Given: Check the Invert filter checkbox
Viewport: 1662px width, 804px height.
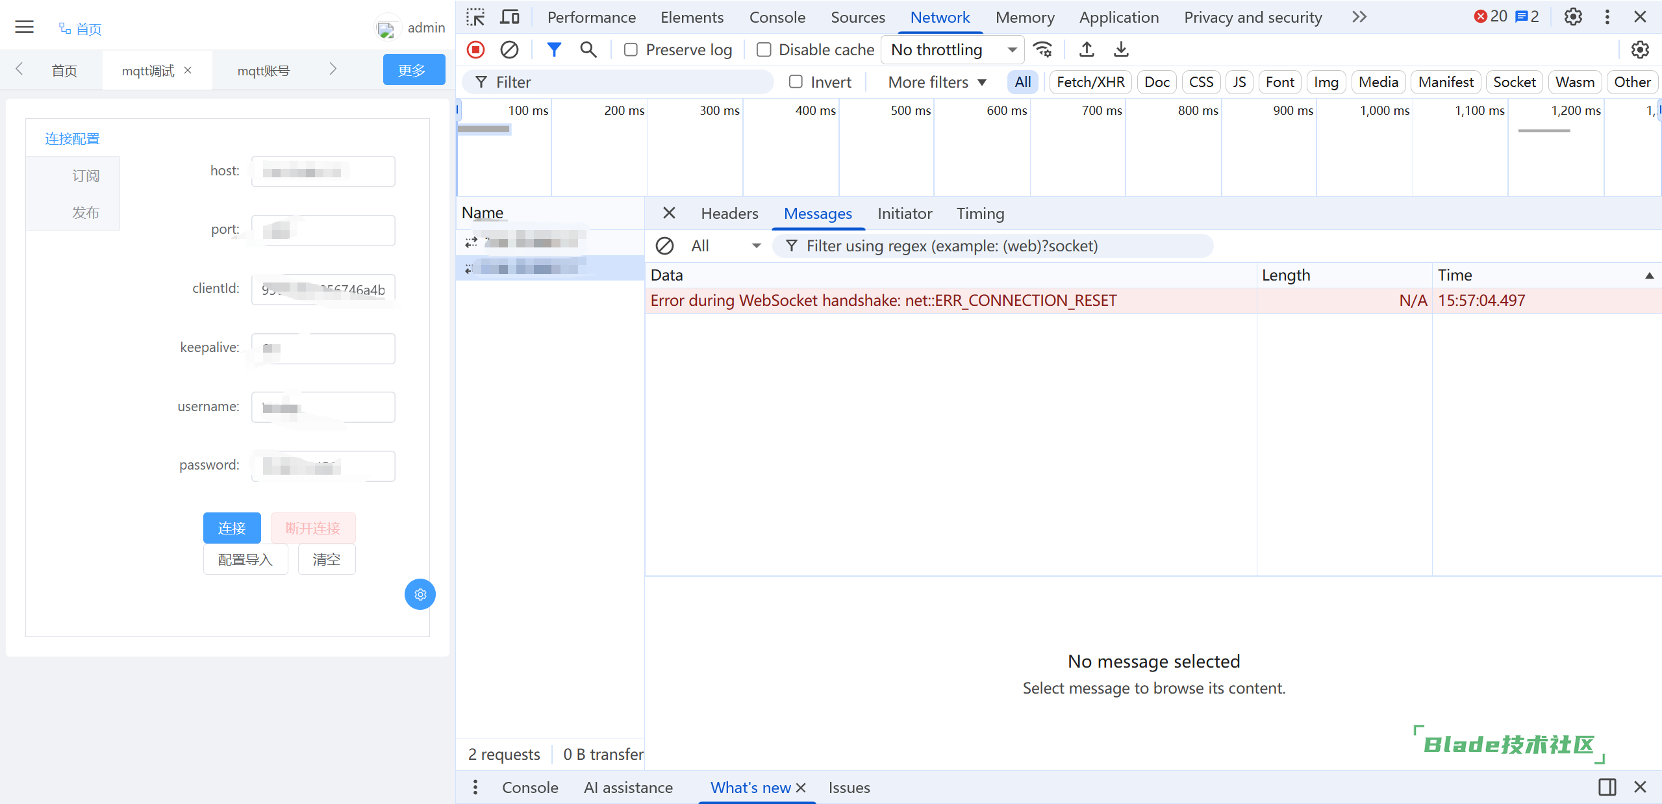Looking at the screenshot, I should click(796, 82).
